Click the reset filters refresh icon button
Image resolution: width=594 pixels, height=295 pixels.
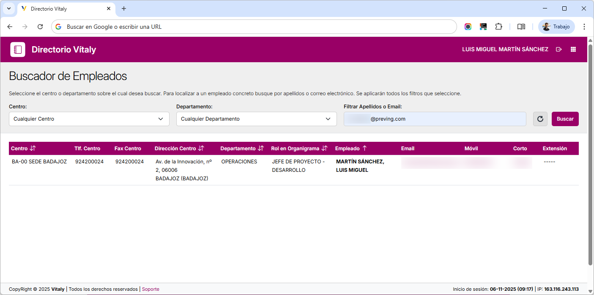pyautogui.click(x=540, y=119)
